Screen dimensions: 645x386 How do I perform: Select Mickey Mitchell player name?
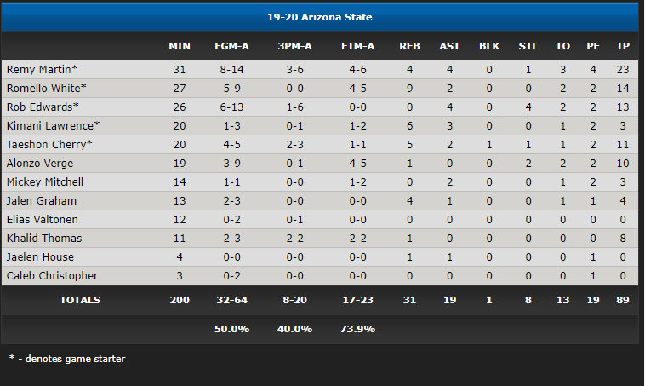click(45, 182)
